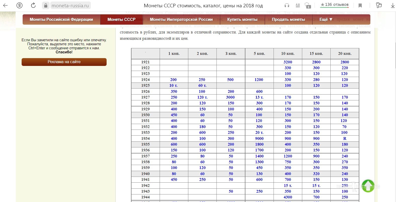
Task: Go to Продать монеты page
Action: pyautogui.click(x=288, y=19)
